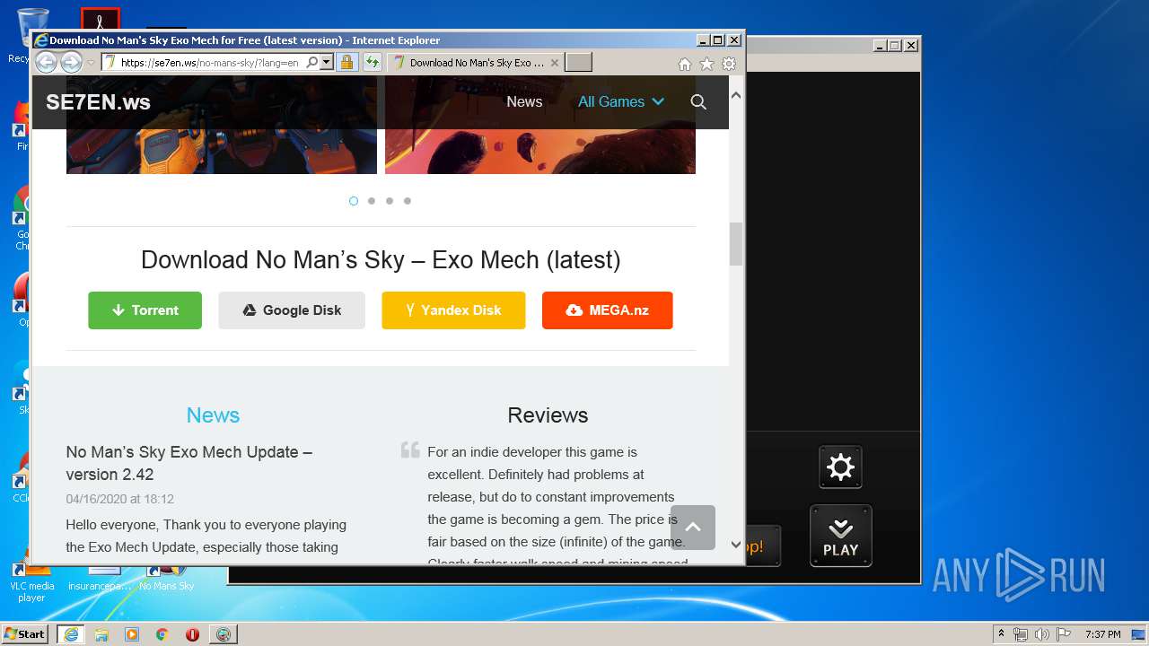Select the first carousel dot

pos(354,201)
